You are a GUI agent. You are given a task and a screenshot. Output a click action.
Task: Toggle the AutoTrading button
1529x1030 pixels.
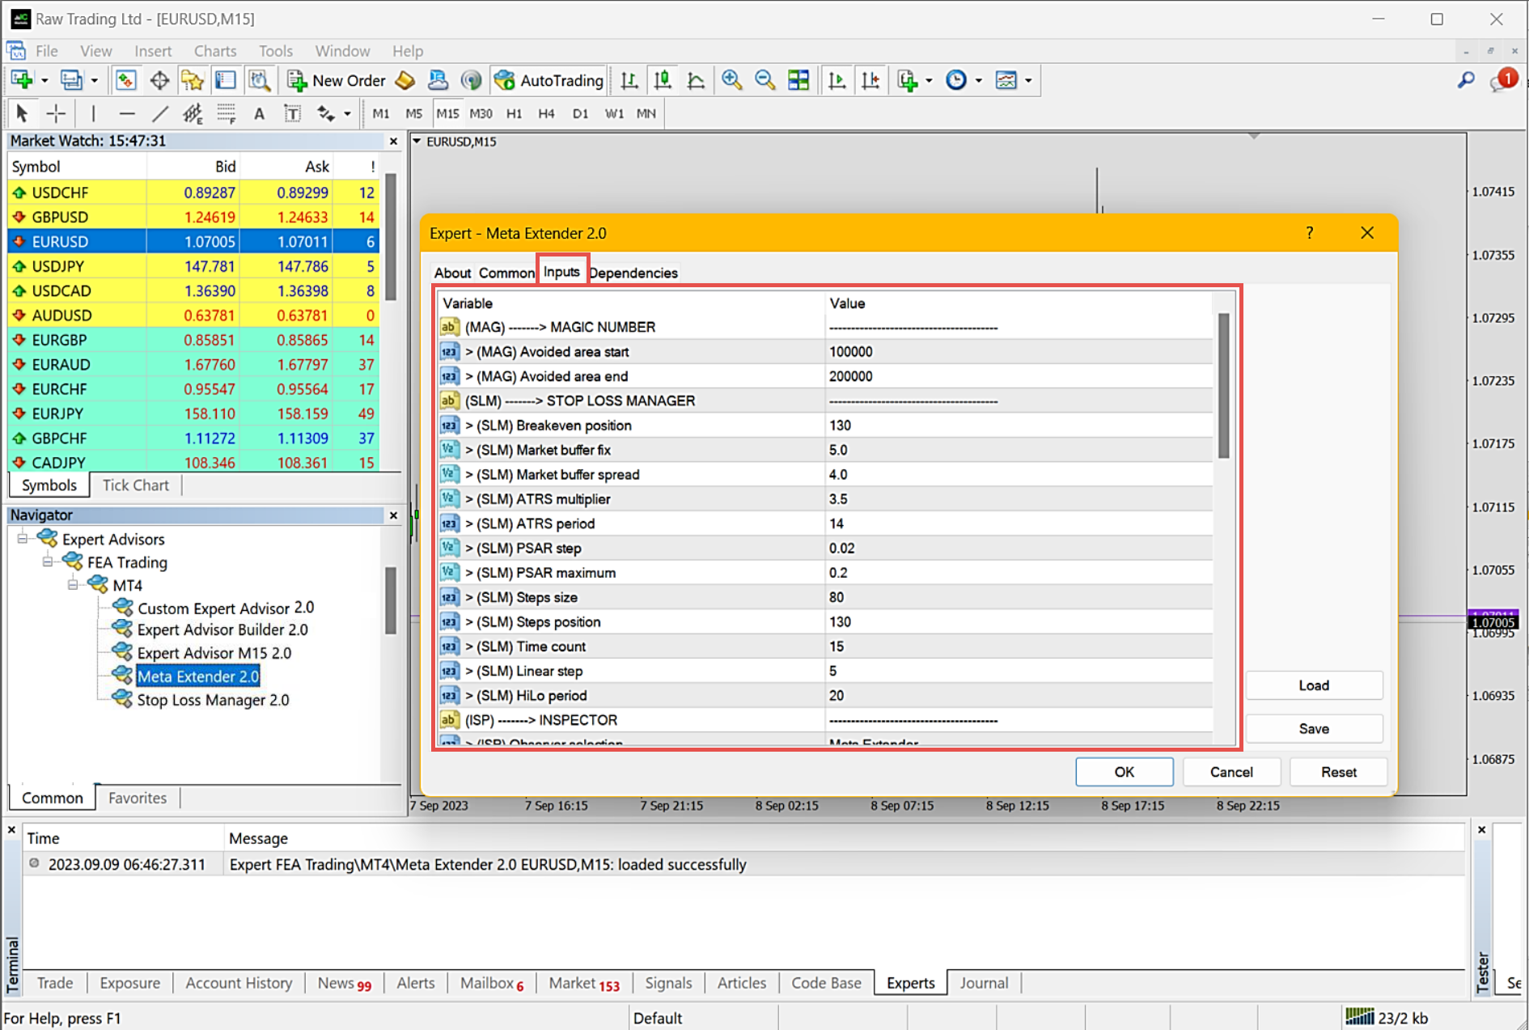(549, 80)
